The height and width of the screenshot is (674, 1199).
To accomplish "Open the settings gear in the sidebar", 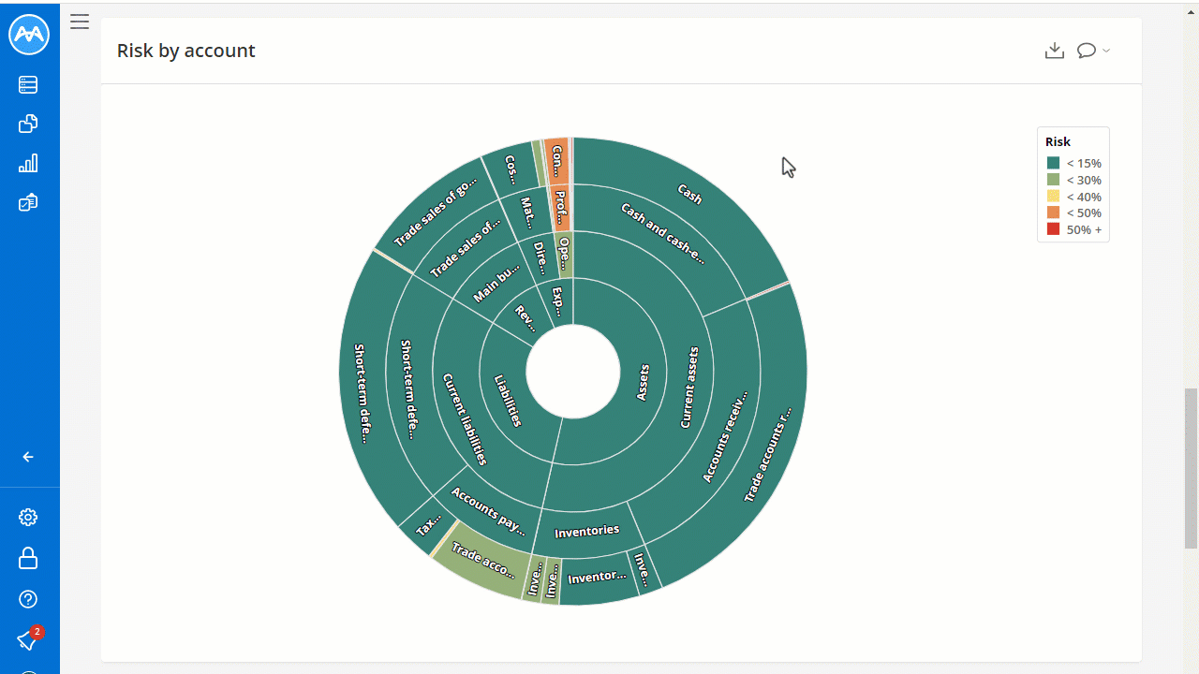I will [x=28, y=517].
